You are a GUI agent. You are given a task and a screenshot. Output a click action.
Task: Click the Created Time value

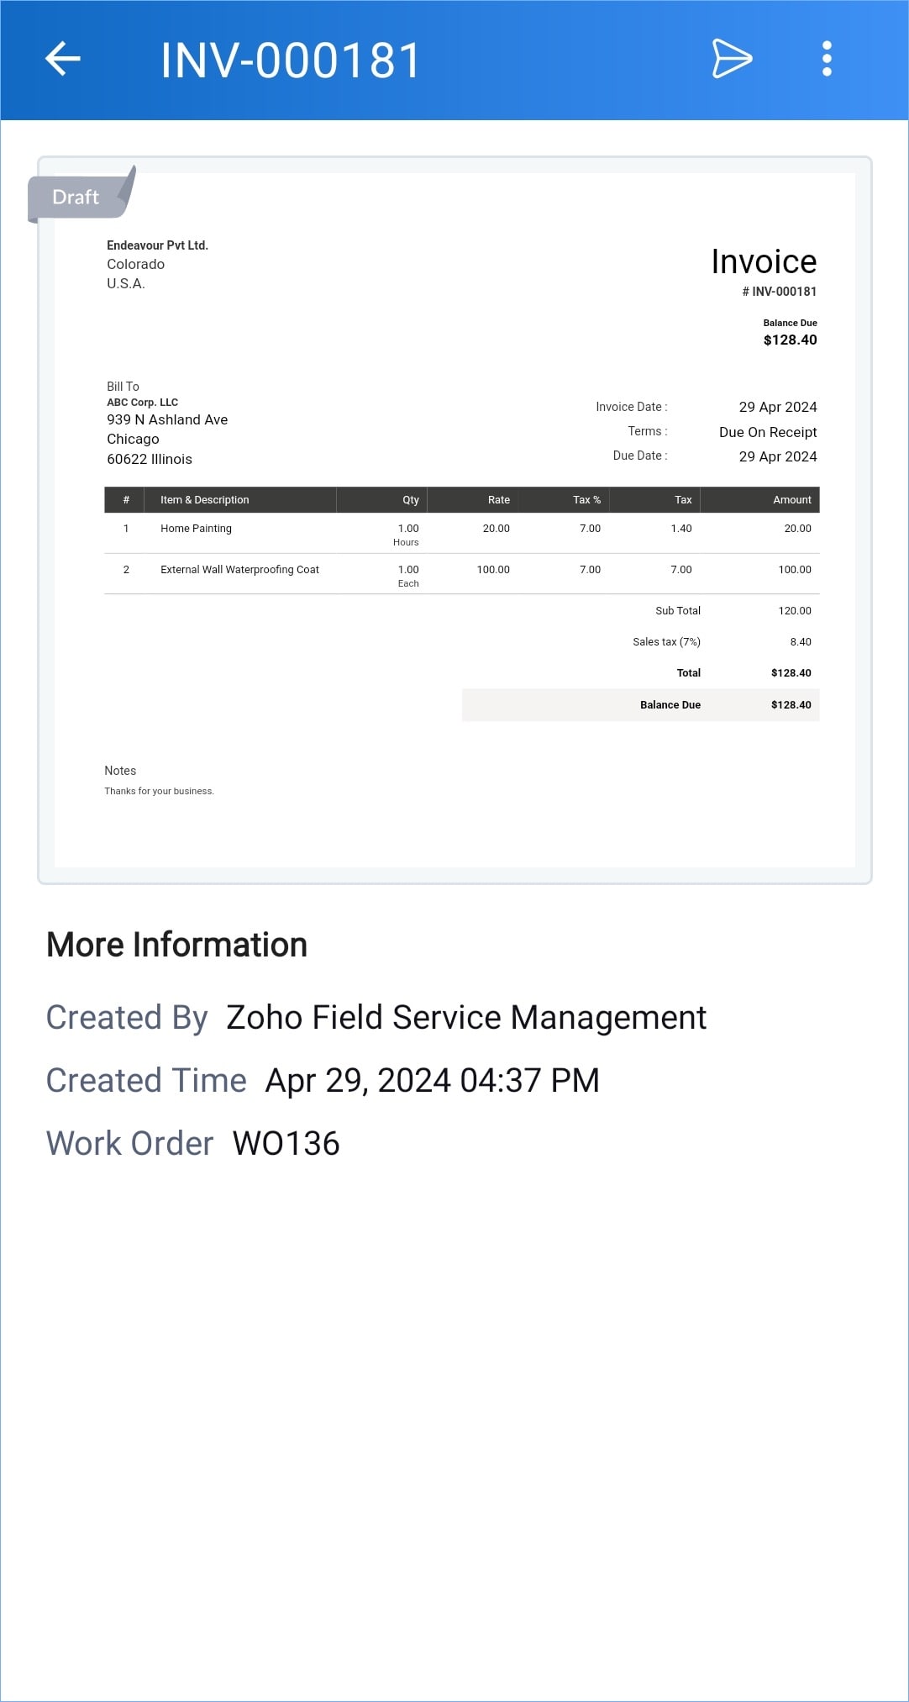pos(432,1080)
